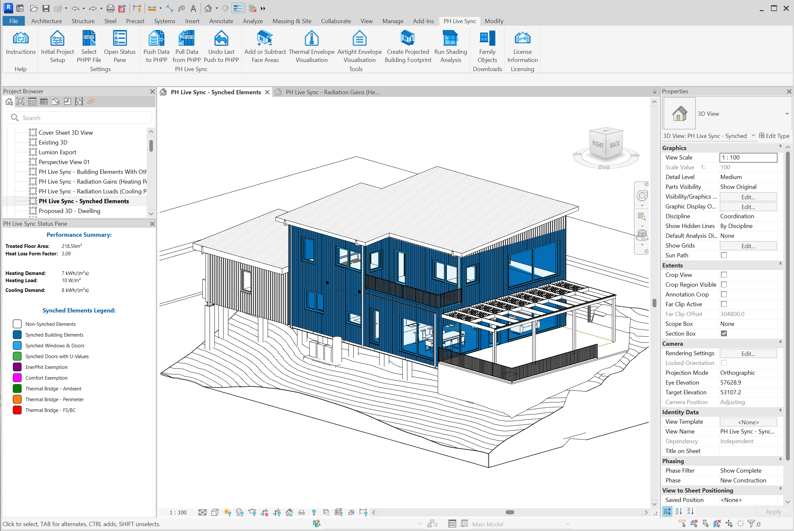Image resolution: width=794 pixels, height=531 pixels.
Task: Click the Edit Type button
Action: 774,136
